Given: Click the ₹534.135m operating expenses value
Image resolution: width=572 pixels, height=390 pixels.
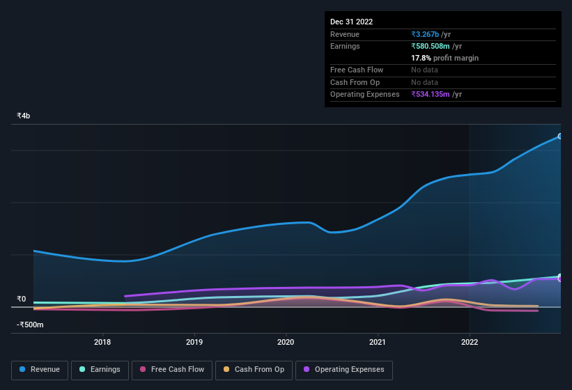Looking at the screenshot, I should click(x=430, y=94).
